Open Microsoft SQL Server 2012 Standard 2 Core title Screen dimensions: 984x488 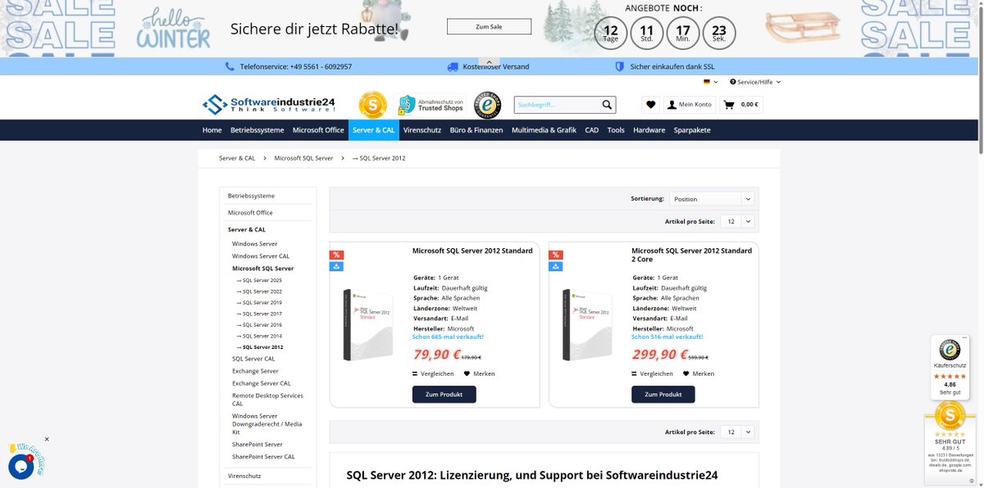coord(691,255)
